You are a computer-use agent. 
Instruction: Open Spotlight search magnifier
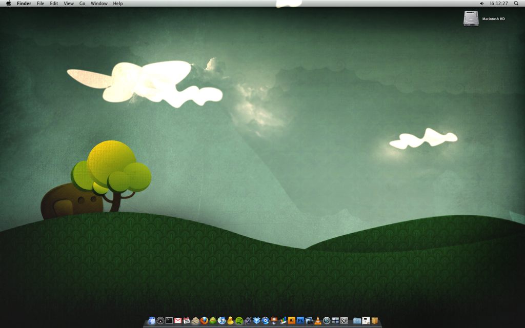click(x=516, y=4)
